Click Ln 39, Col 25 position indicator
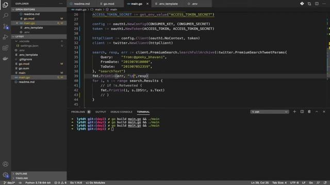This screenshot has width=330, height=185. 260,183
